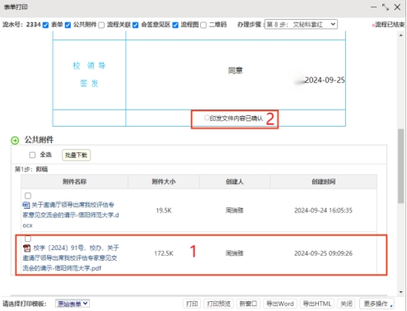Image resolution: width=407 pixels, height=311 pixels.
Task: Open the 打印模板 原始表单 dropdown
Action: pyautogui.click(x=73, y=304)
